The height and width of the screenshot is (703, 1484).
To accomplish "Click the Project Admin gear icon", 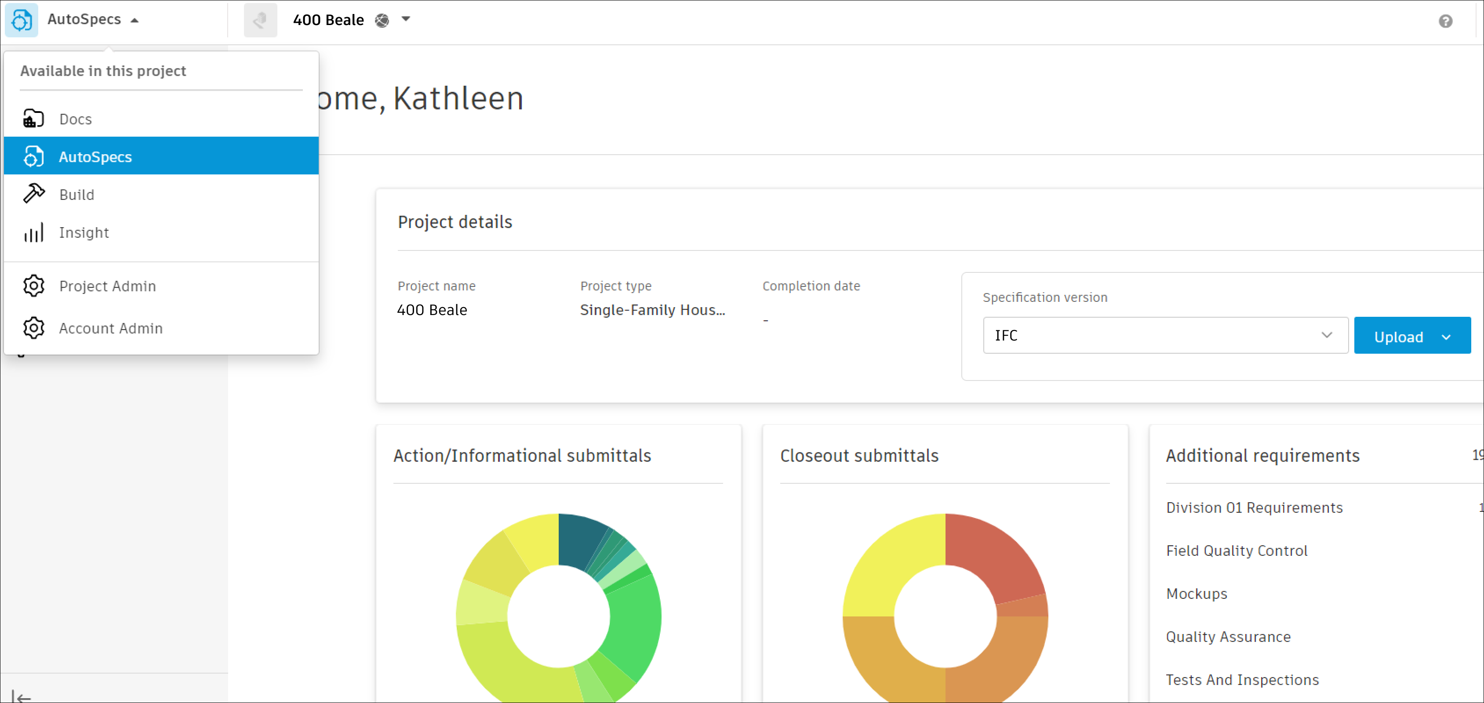I will 33,286.
